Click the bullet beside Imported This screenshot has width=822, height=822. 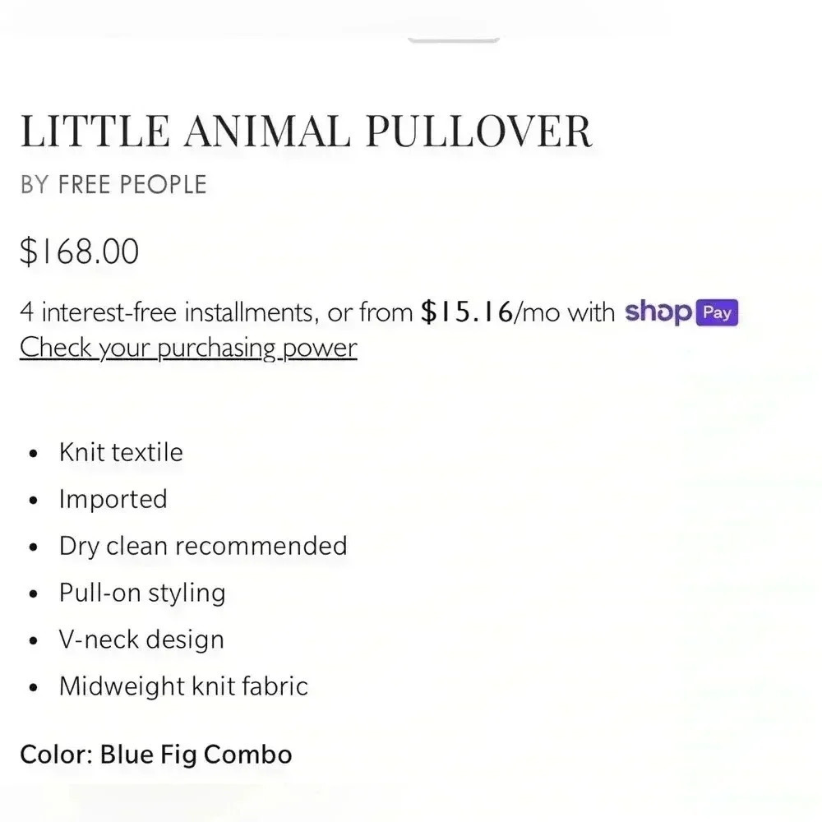(x=33, y=499)
